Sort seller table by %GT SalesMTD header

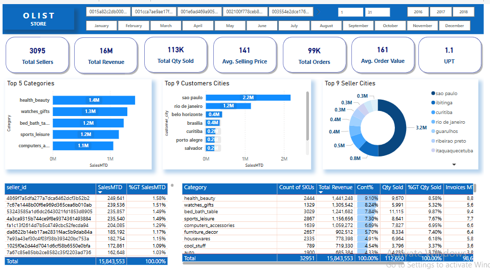click(x=147, y=188)
